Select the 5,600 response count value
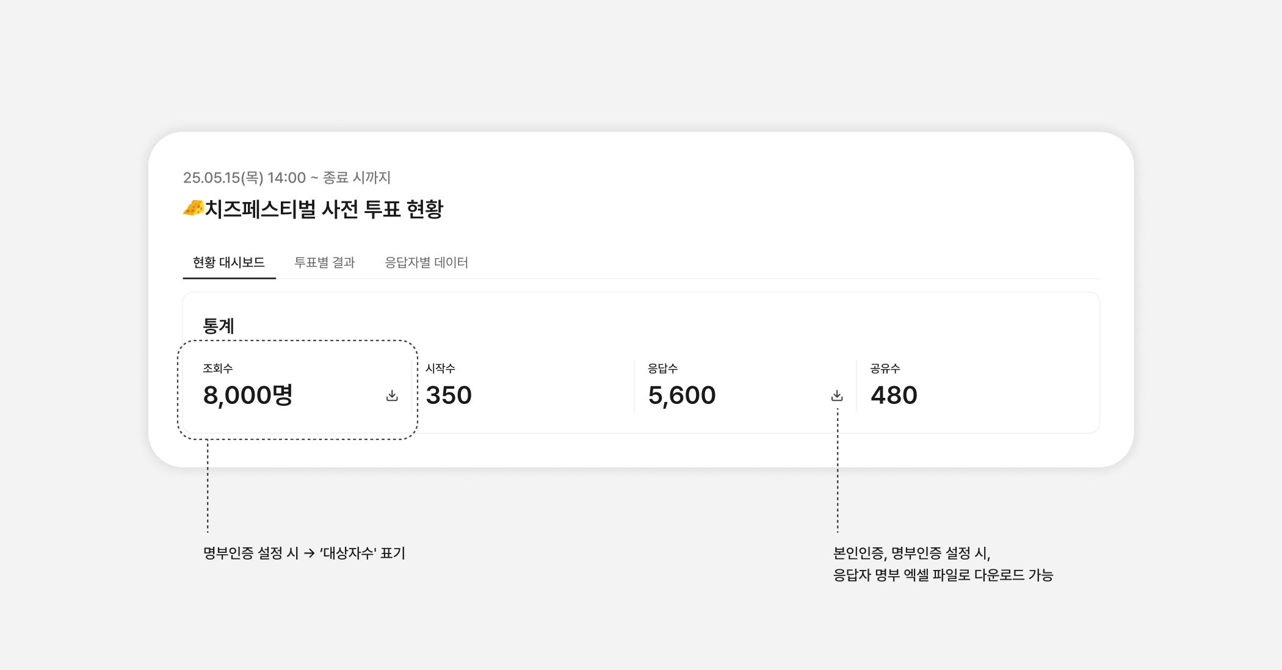 [x=682, y=395]
